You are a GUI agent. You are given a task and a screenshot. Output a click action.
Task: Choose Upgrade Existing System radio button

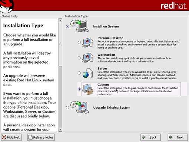[x=67, y=107]
